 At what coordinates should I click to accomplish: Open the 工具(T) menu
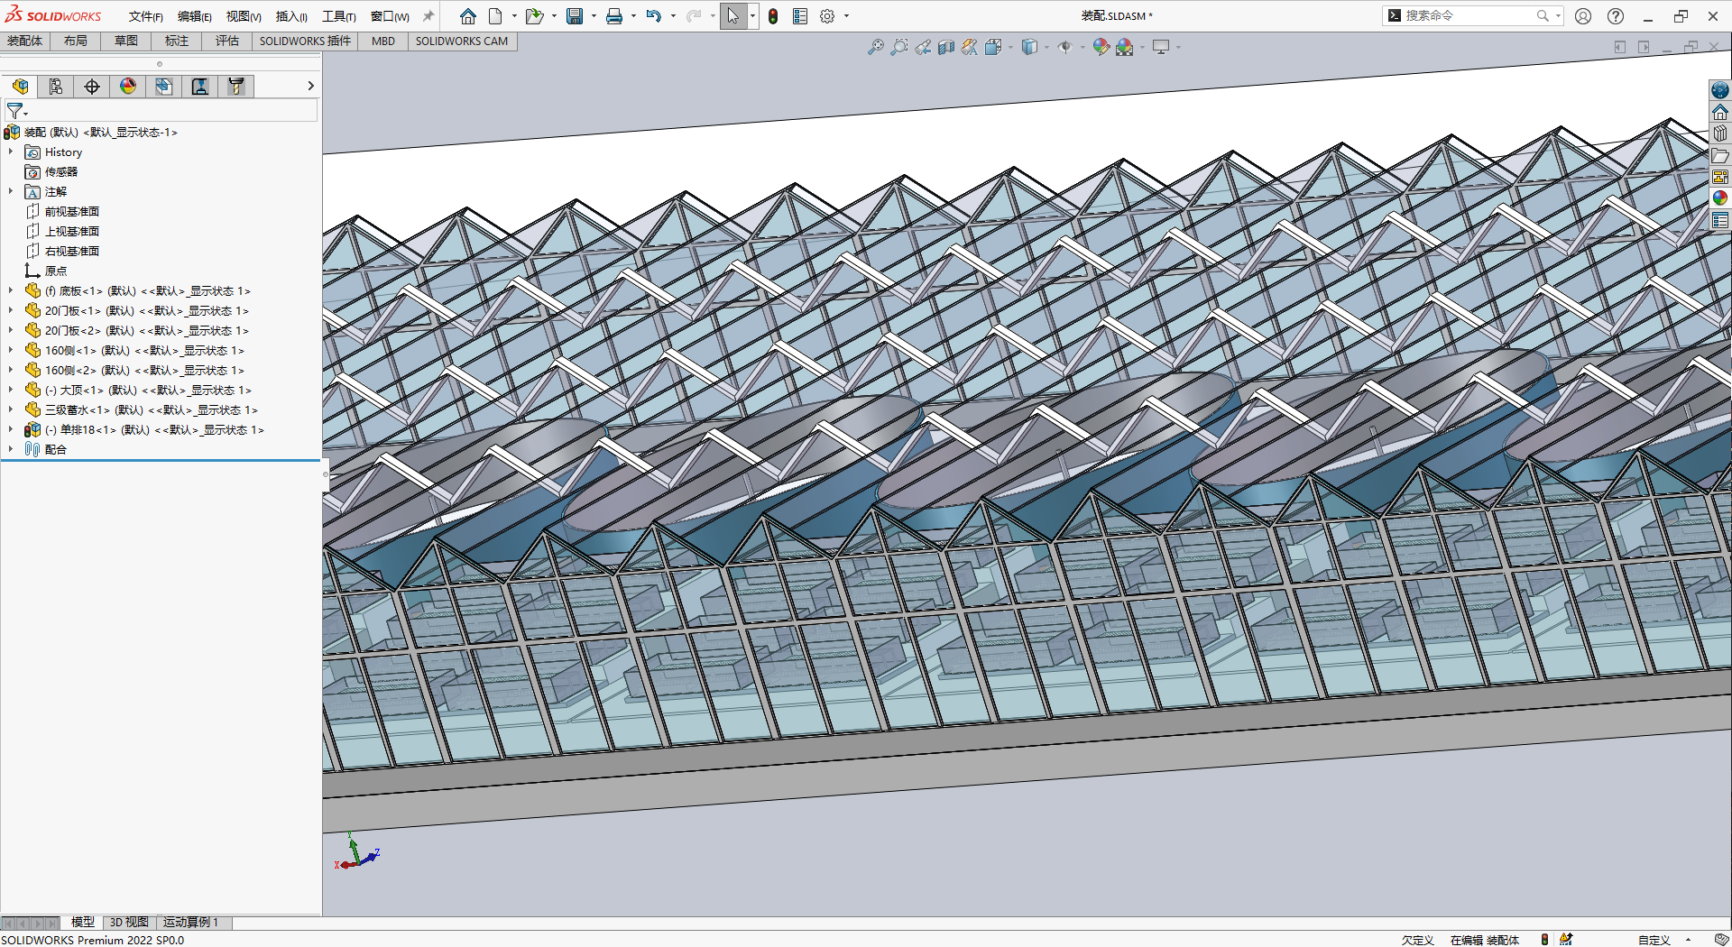338,16
